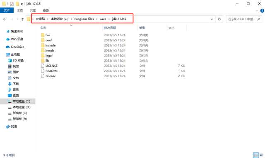This screenshot has width=265, height=158.
Task: Switch to large thumbnails view icon
Action: 261,155
